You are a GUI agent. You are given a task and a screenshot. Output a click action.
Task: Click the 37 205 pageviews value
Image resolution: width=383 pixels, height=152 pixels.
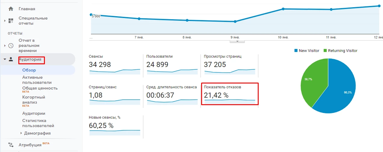point(215,65)
